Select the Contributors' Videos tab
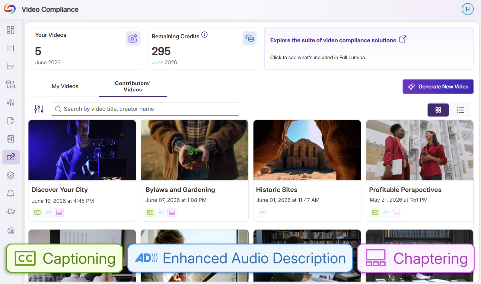The height and width of the screenshot is (284, 481). 133,86
